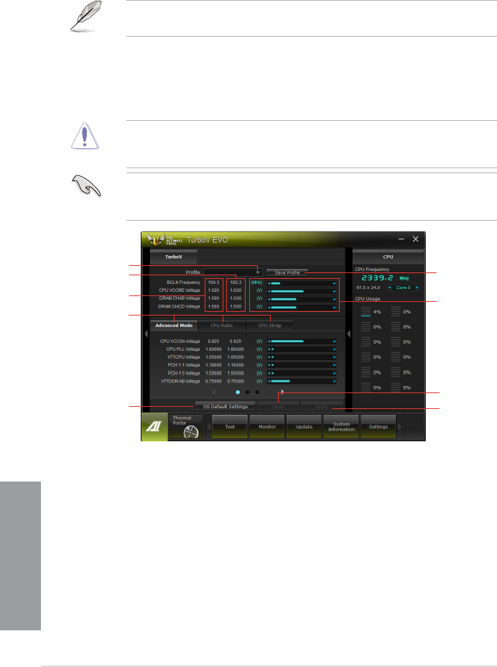Viewport: 497px width, 667px height.
Task: Open the Update menu
Action: (x=304, y=427)
